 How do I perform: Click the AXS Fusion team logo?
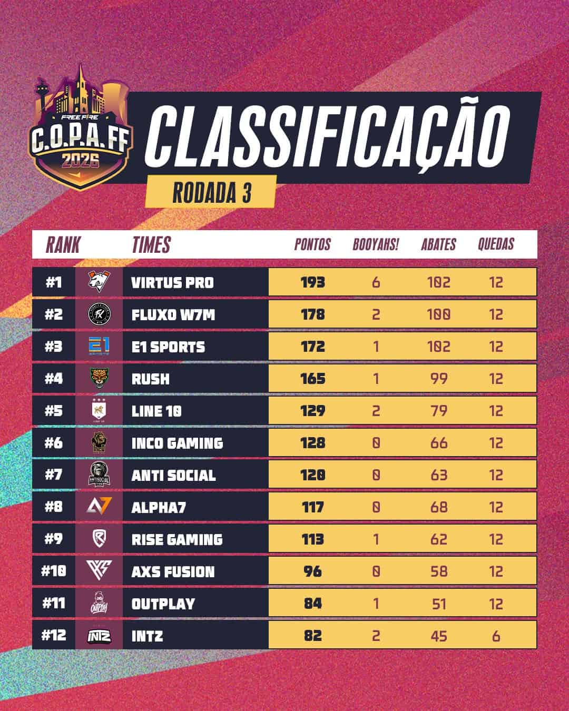click(99, 571)
